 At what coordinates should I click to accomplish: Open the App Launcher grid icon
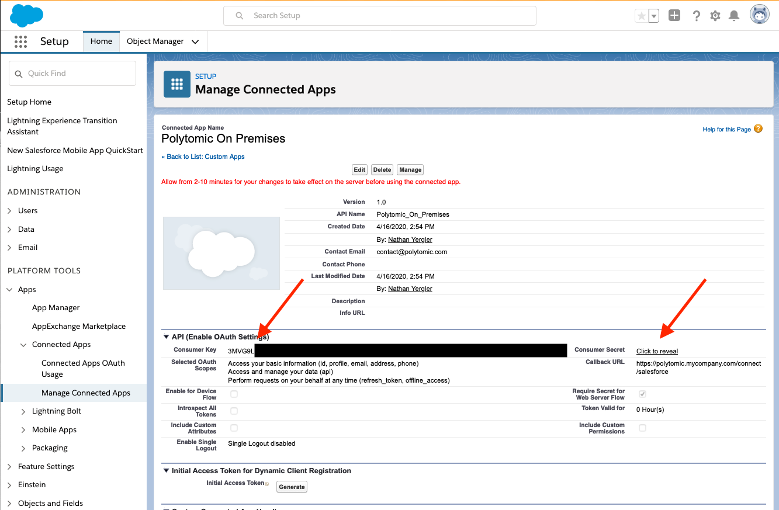click(x=21, y=41)
